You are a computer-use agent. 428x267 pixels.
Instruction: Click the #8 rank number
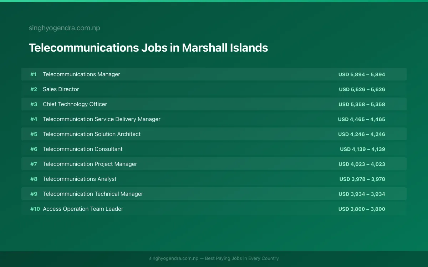point(34,179)
